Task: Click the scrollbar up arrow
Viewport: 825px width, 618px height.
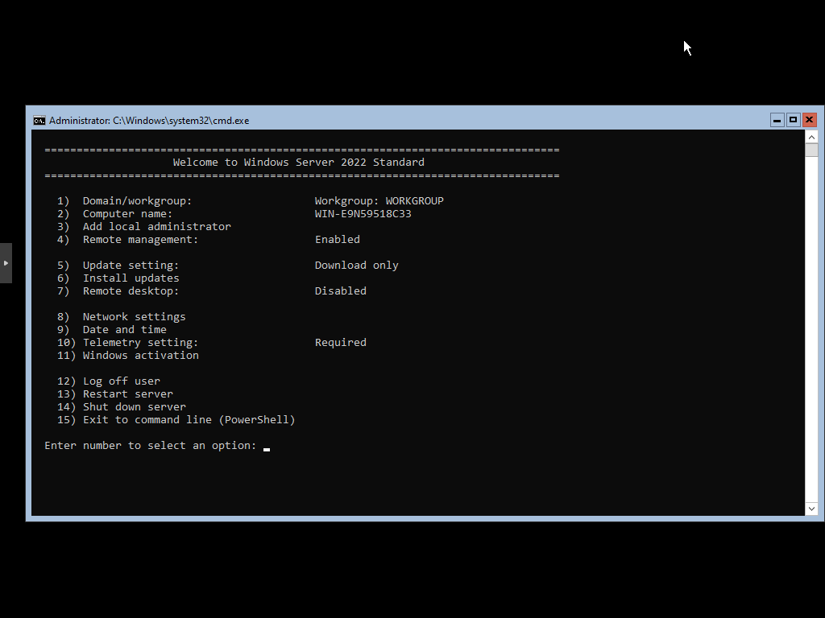Action: tap(811, 137)
